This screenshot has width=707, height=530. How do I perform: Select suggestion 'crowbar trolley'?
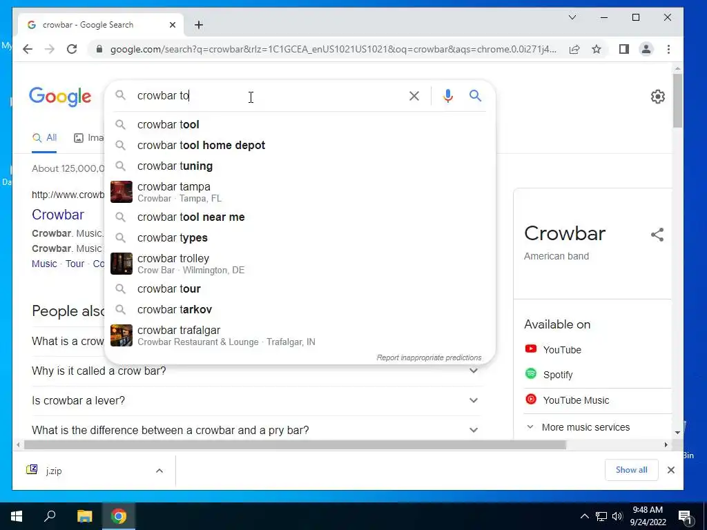tap(300, 264)
